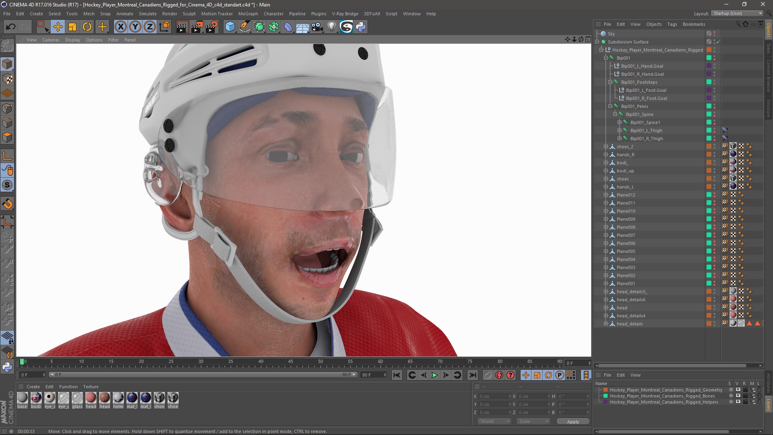This screenshot has width=773, height=435.
Task: Go to start of animation
Action: (x=397, y=375)
